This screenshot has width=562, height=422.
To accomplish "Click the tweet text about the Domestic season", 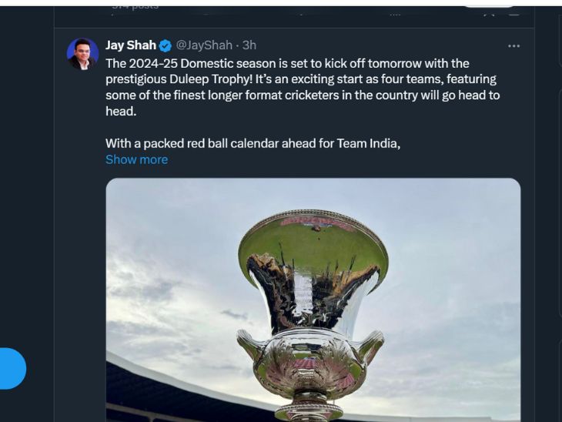I will coord(287,63).
